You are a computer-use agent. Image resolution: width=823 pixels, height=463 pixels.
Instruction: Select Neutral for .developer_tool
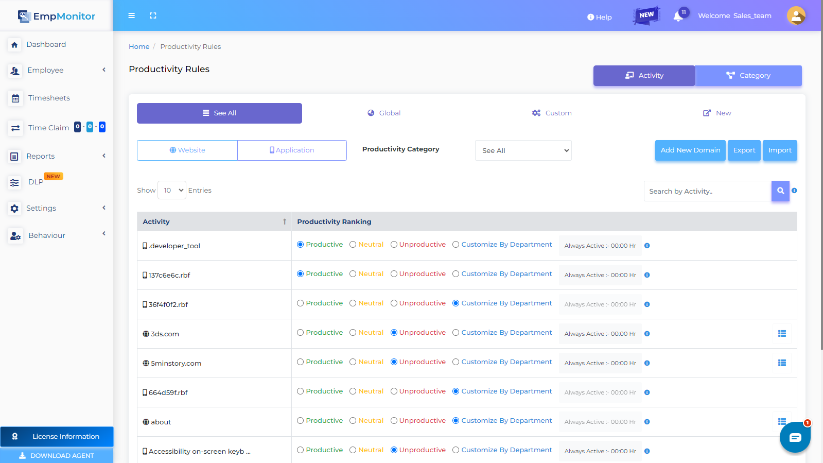(353, 245)
